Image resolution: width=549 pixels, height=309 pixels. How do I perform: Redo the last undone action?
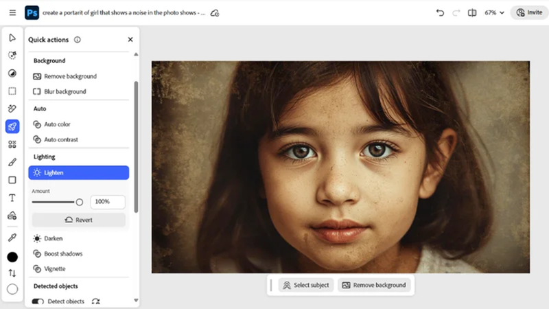click(x=456, y=12)
